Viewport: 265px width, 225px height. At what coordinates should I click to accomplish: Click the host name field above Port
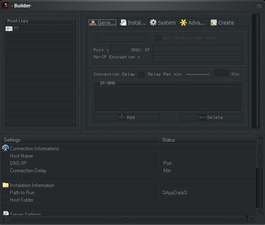(121, 38)
